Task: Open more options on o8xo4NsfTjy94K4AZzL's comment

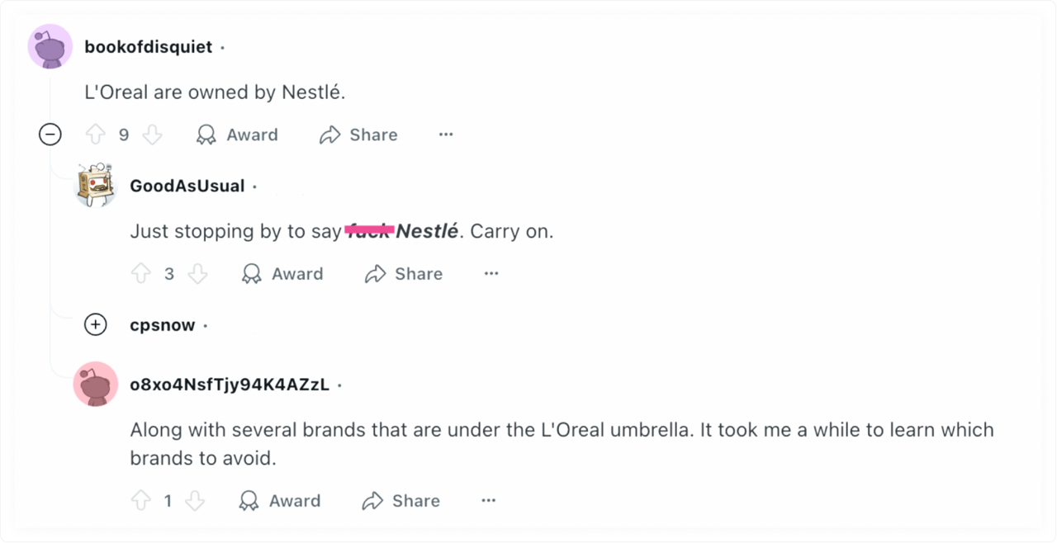Action: (489, 501)
